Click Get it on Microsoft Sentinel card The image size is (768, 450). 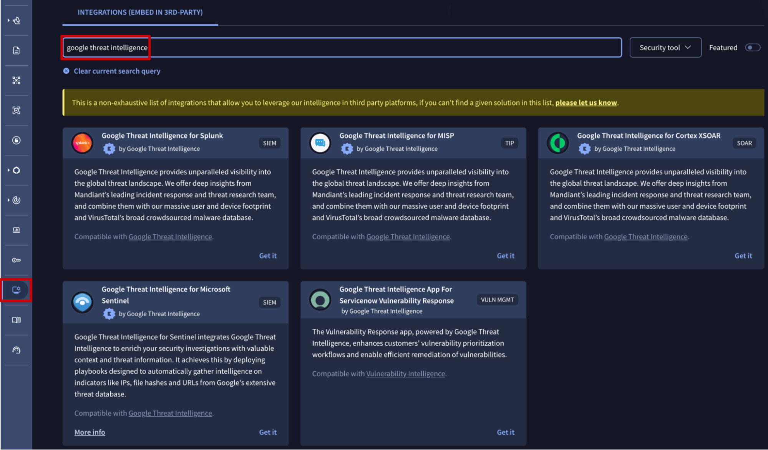268,432
